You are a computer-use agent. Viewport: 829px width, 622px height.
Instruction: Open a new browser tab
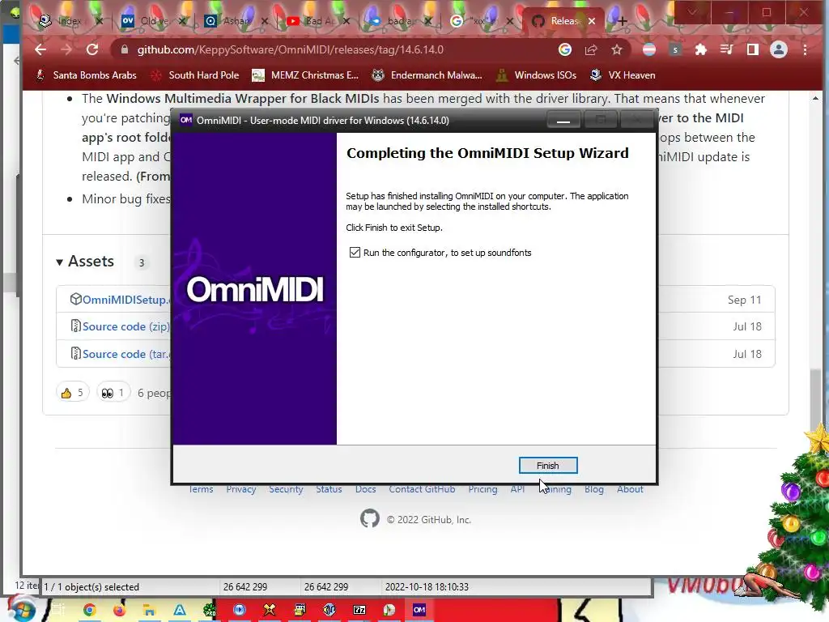pyautogui.click(x=623, y=21)
